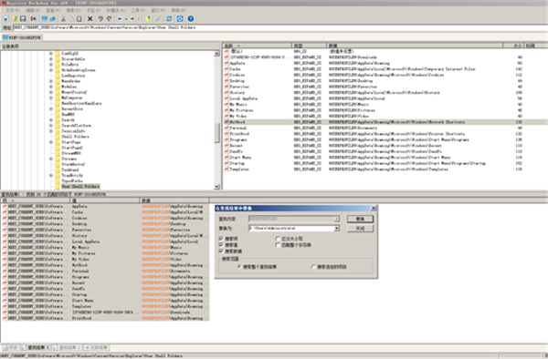Switch to the 查找结果 2 tab
The height and width of the screenshot is (359, 548).
(67, 347)
